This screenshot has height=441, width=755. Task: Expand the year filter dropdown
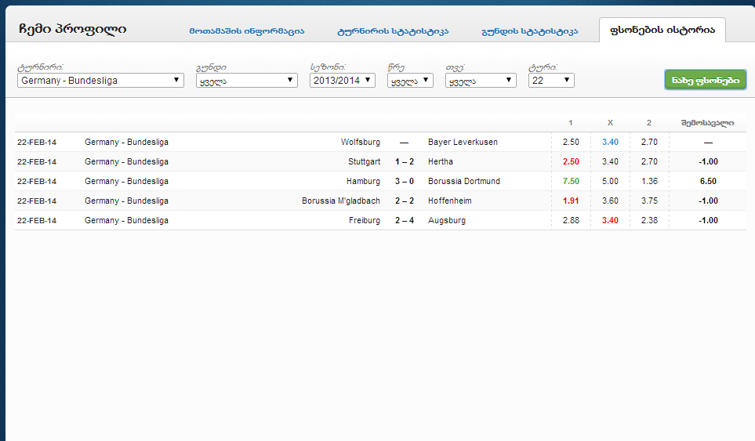tap(410, 80)
